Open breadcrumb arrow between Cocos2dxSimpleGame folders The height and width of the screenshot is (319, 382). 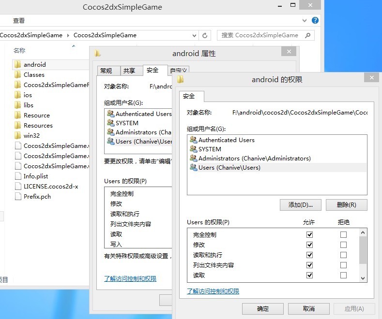pos(68,35)
